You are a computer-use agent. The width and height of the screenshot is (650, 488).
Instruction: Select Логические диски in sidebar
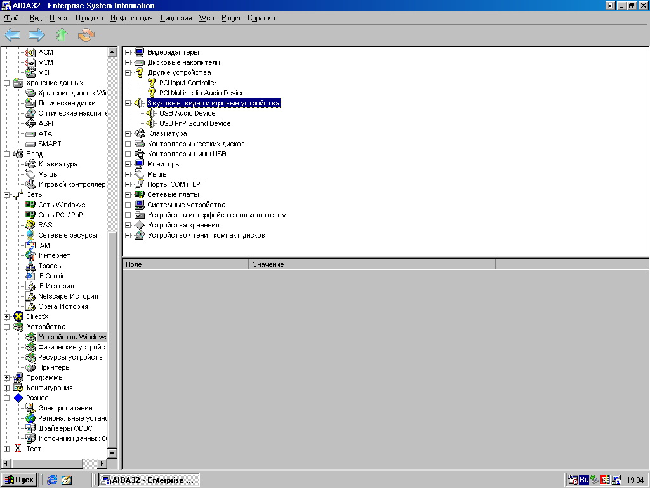[x=67, y=104]
